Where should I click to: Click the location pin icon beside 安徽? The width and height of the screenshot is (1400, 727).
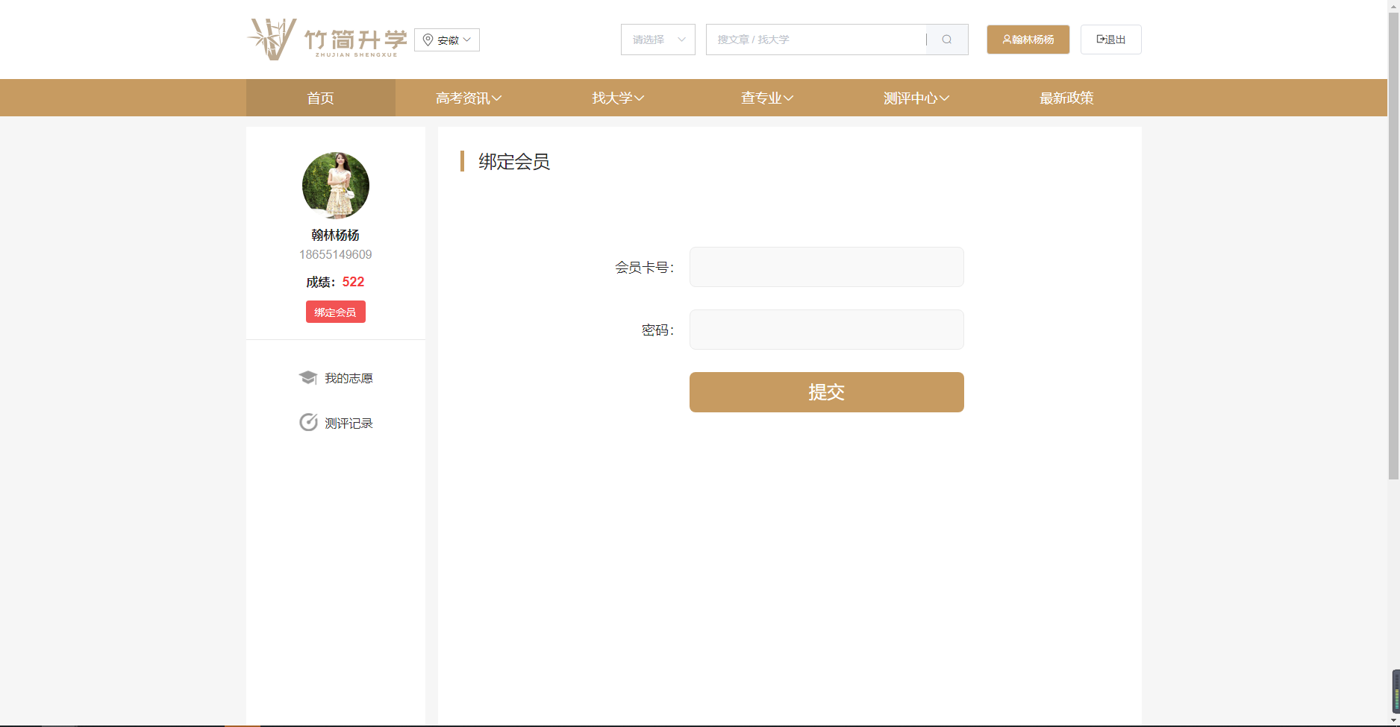[428, 40]
